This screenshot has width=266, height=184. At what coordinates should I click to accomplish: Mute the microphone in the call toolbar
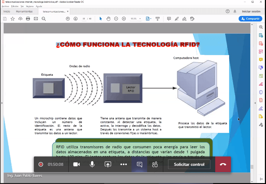[92, 164]
